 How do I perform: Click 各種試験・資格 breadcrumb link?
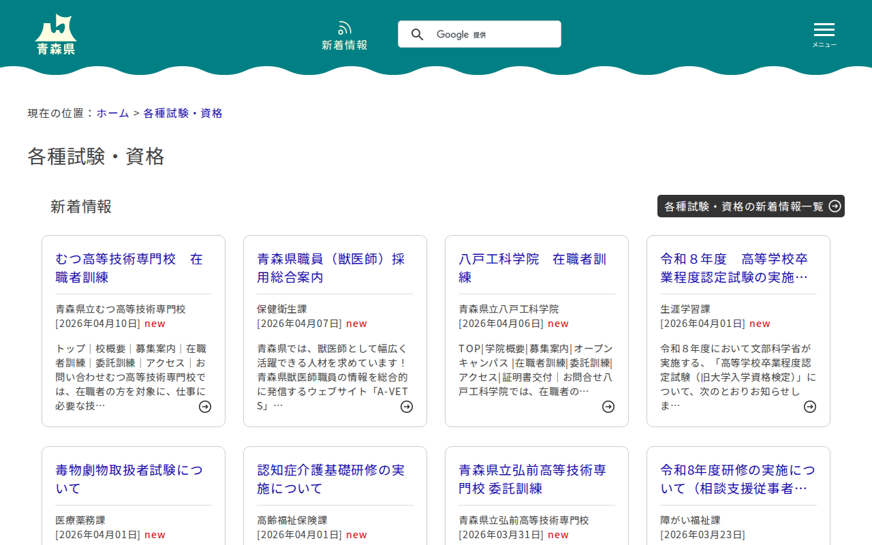(x=183, y=113)
